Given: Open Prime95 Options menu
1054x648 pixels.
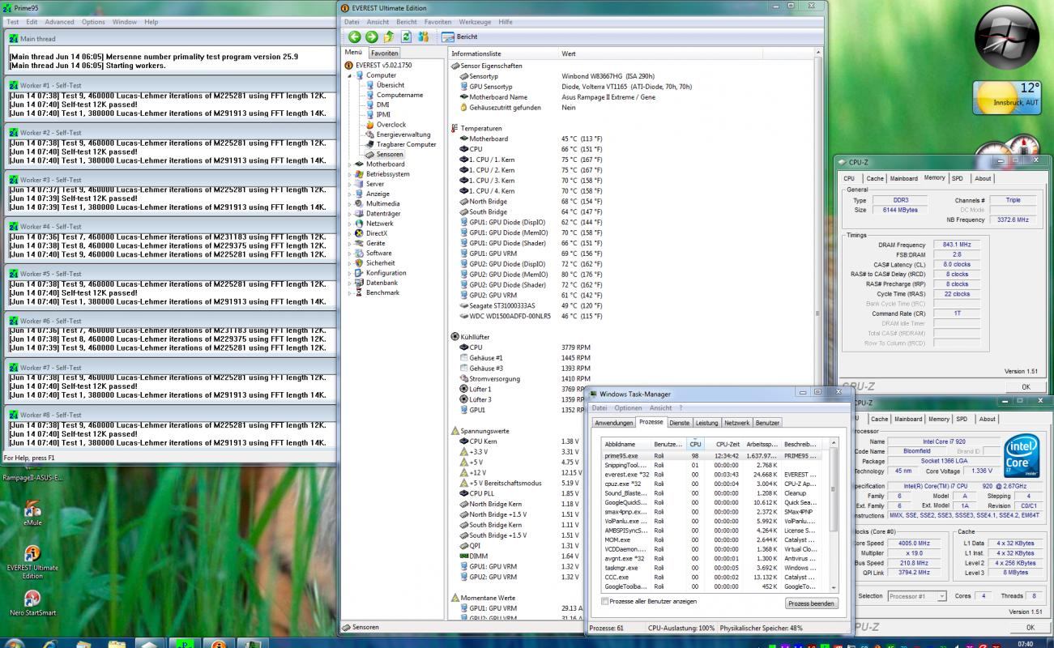Looking at the screenshot, I should pyautogui.click(x=93, y=22).
